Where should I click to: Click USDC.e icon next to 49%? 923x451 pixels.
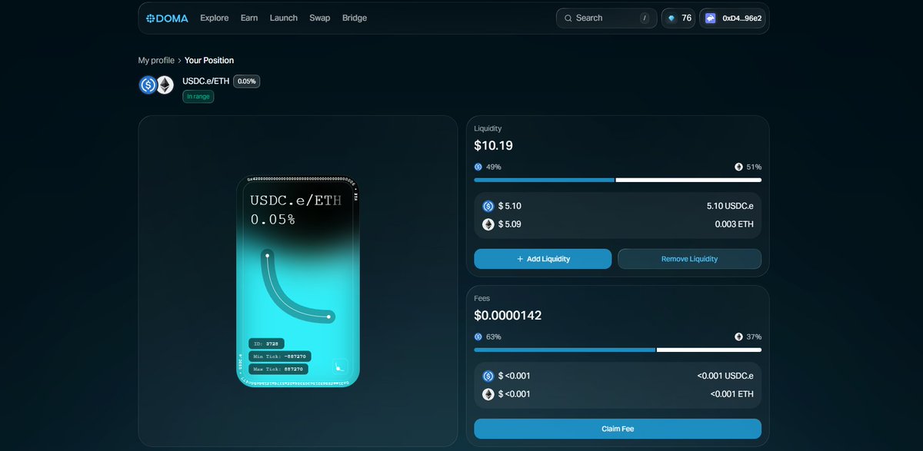tap(478, 167)
